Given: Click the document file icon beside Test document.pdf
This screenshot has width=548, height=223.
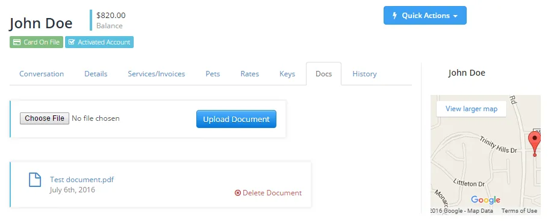Looking at the screenshot, I should [x=35, y=179].
